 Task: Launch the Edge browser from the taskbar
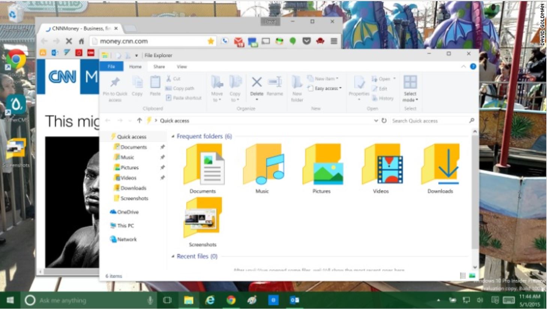pos(210,300)
